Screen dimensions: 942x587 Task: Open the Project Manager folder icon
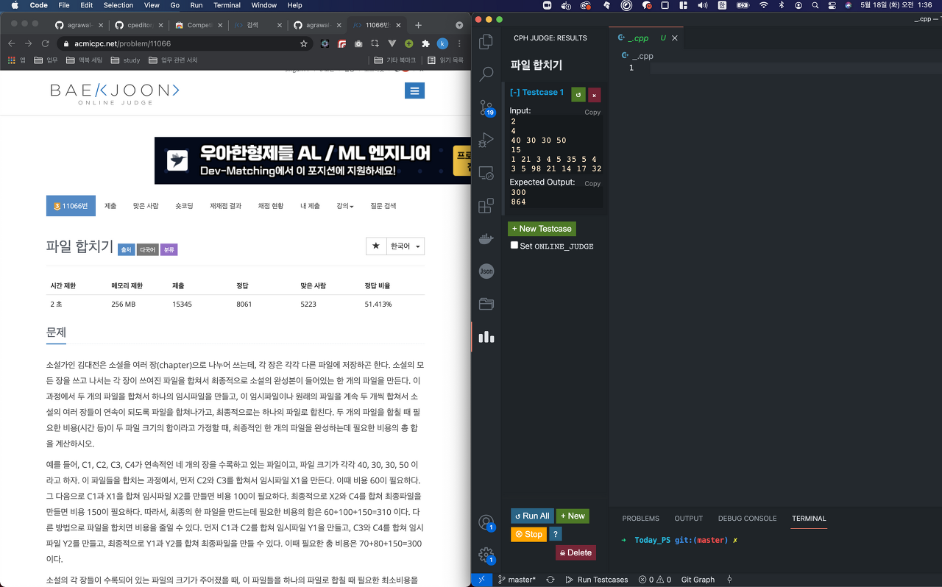click(486, 304)
